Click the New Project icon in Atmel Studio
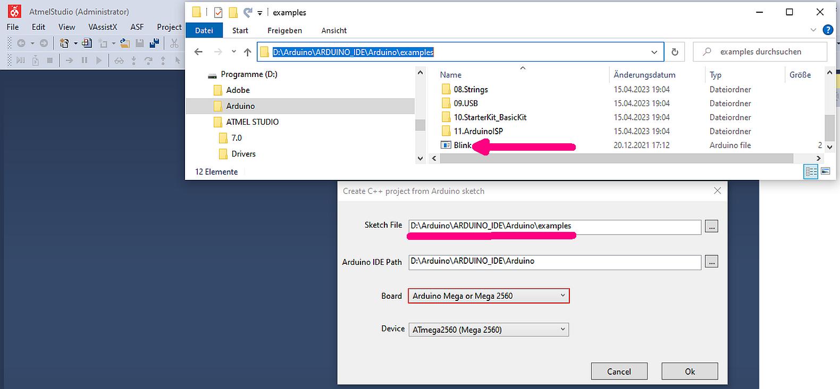The height and width of the screenshot is (389, 840). (x=64, y=44)
